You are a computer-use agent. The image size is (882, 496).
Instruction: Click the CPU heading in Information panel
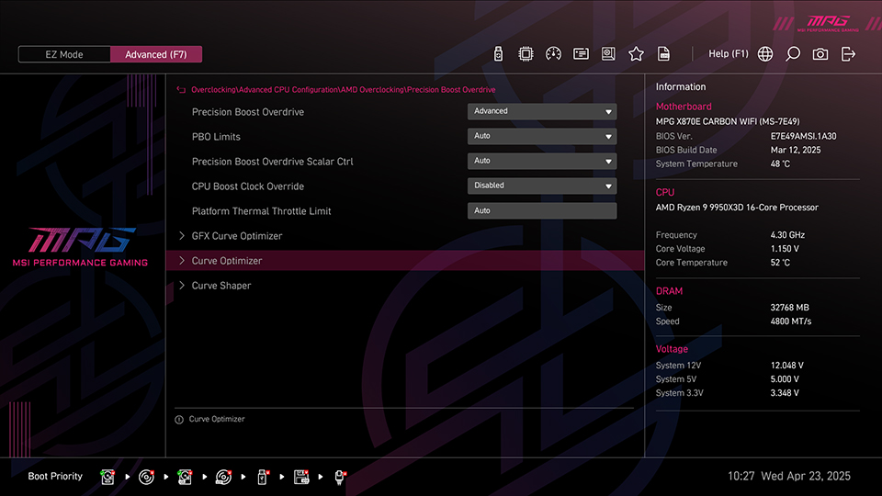tap(665, 192)
